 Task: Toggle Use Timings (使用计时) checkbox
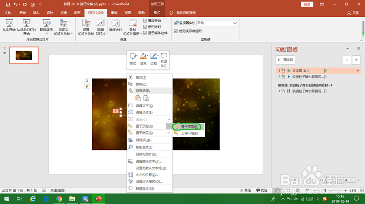[x=145, y=27]
